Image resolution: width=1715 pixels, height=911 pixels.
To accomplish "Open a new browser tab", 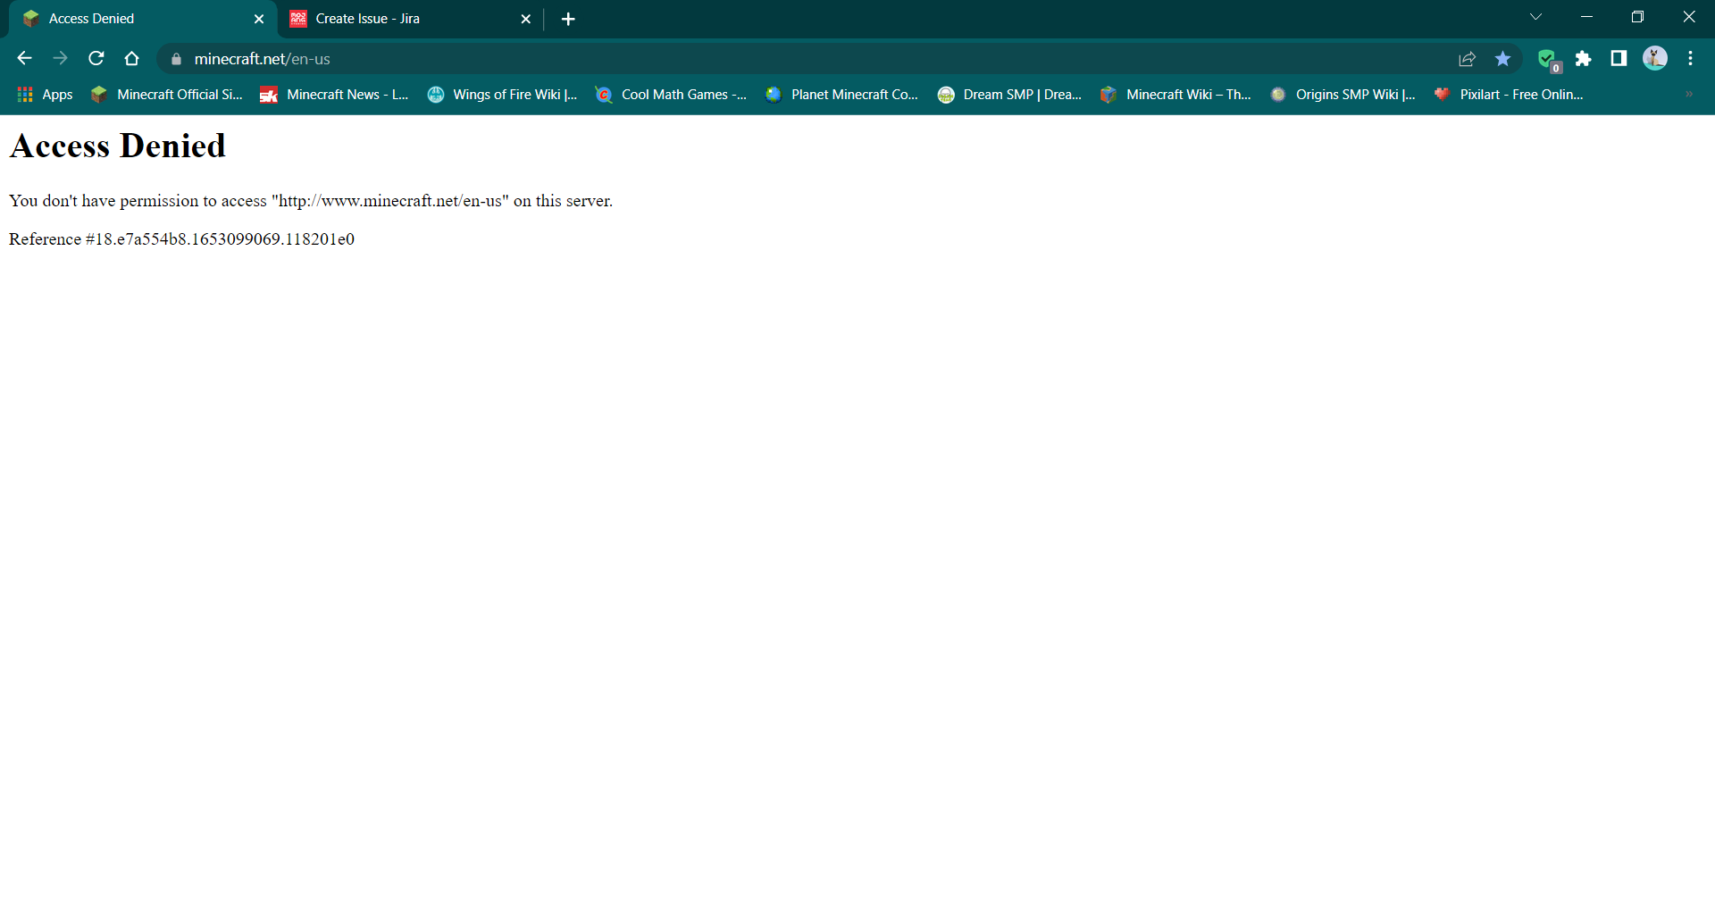I will click(x=568, y=19).
